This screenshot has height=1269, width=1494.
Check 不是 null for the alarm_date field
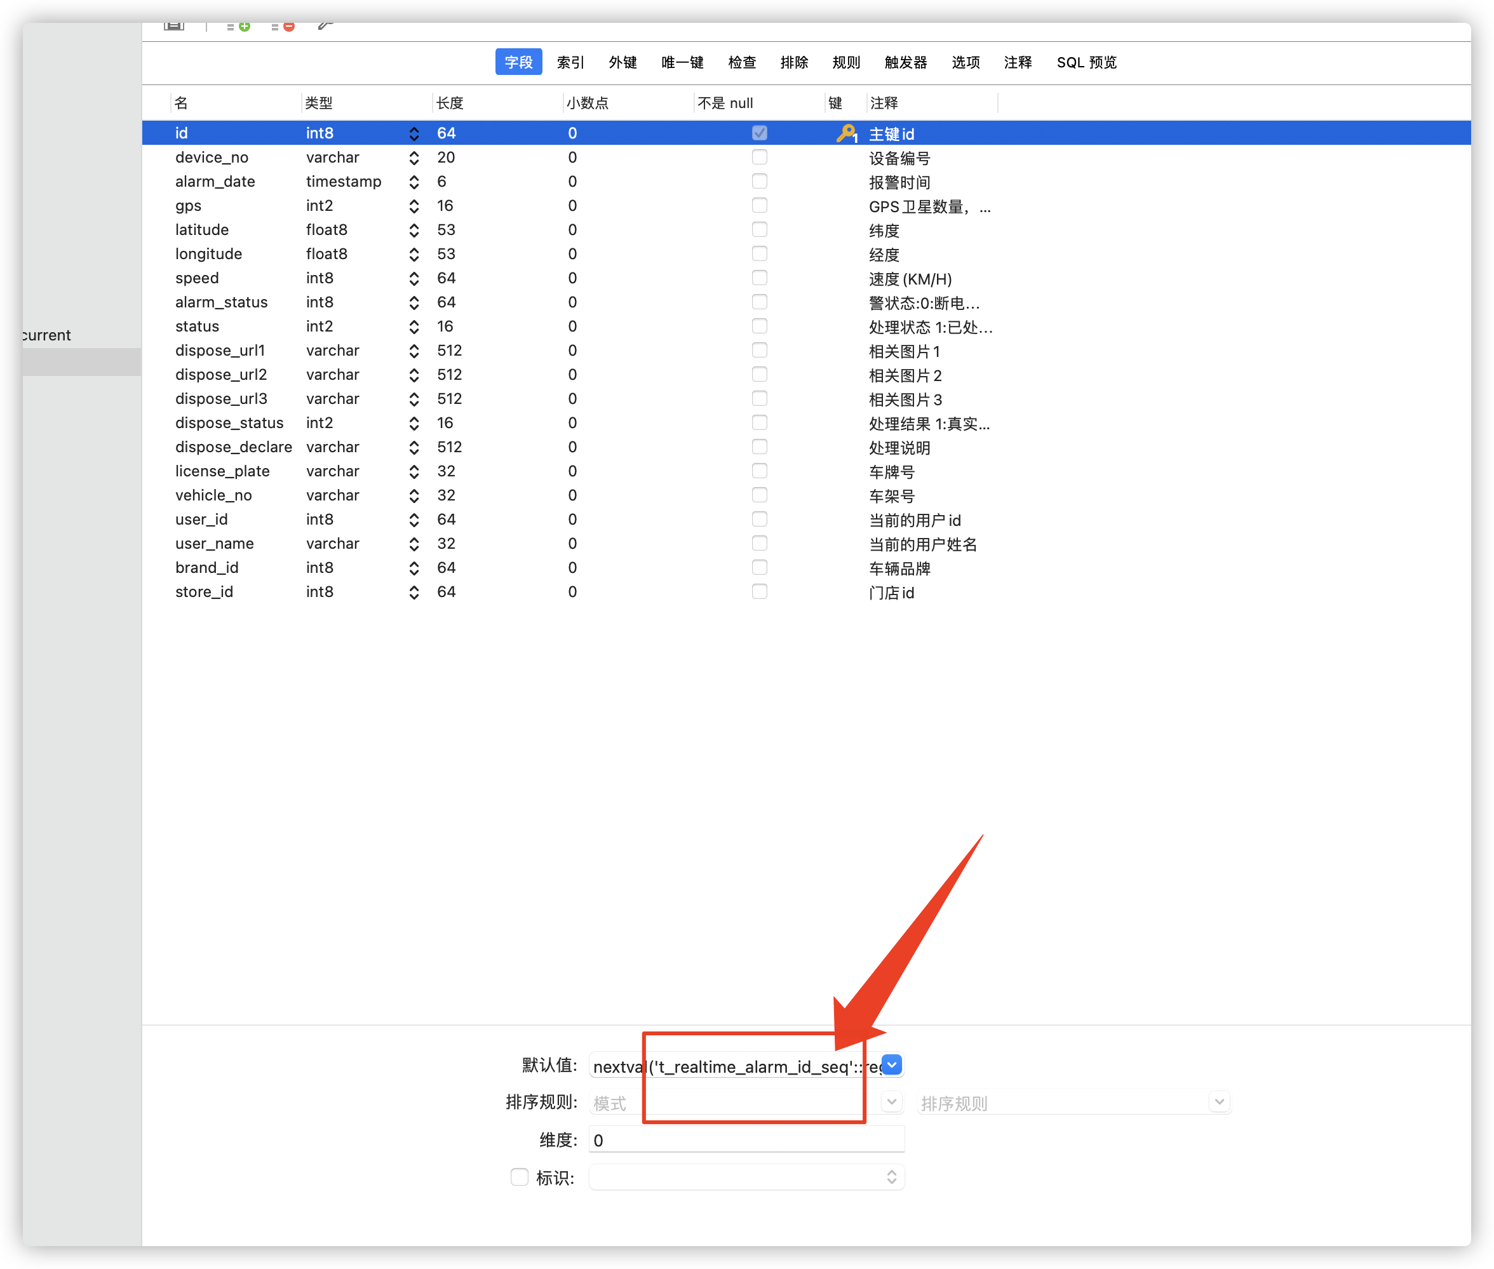click(760, 181)
